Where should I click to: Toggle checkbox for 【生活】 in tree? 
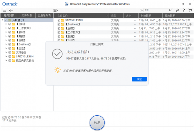(x=10, y=48)
